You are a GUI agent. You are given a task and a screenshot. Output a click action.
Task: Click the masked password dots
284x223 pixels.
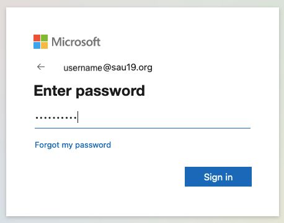pos(56,118)
